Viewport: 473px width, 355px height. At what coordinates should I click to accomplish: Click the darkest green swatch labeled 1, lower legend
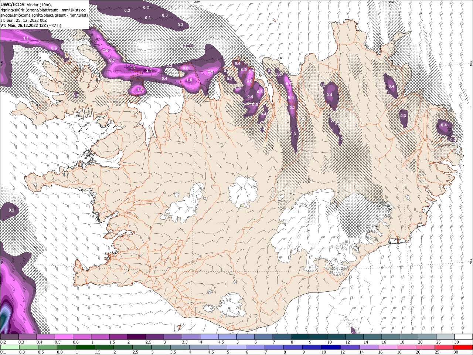(85, 347)
